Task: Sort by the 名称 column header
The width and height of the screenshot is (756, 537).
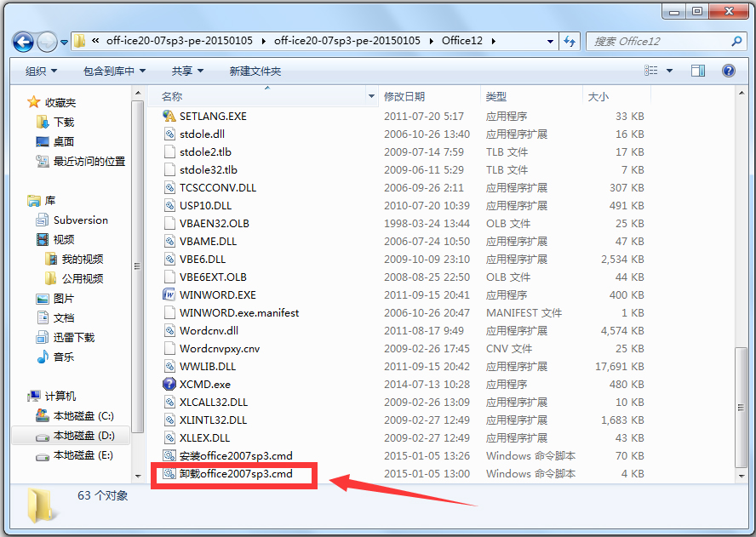Action: click(x=257, y=97)
